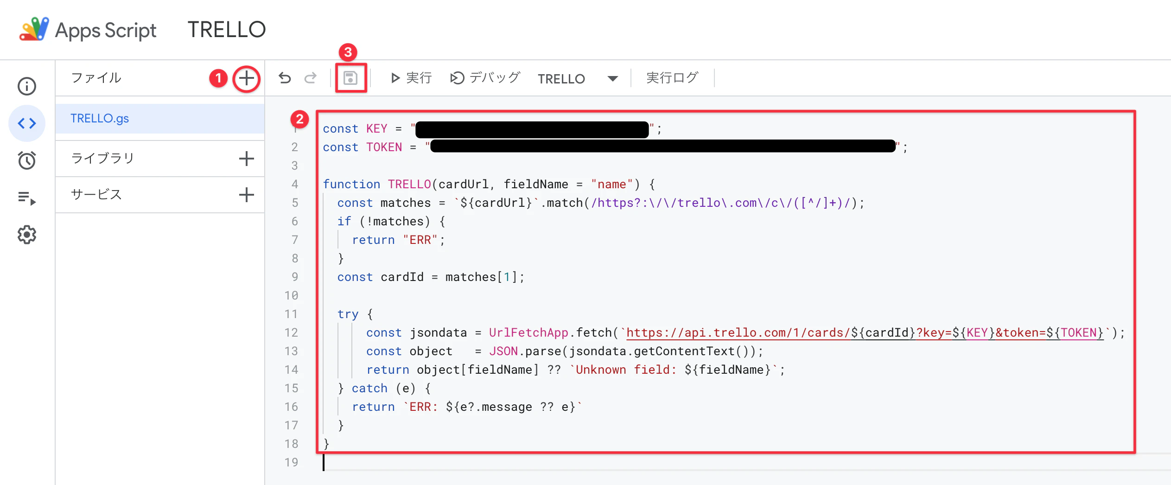Click the e?.message return on line 16
The height and width of the screenshot is (485, 1171).
click(x=466, y=407)
